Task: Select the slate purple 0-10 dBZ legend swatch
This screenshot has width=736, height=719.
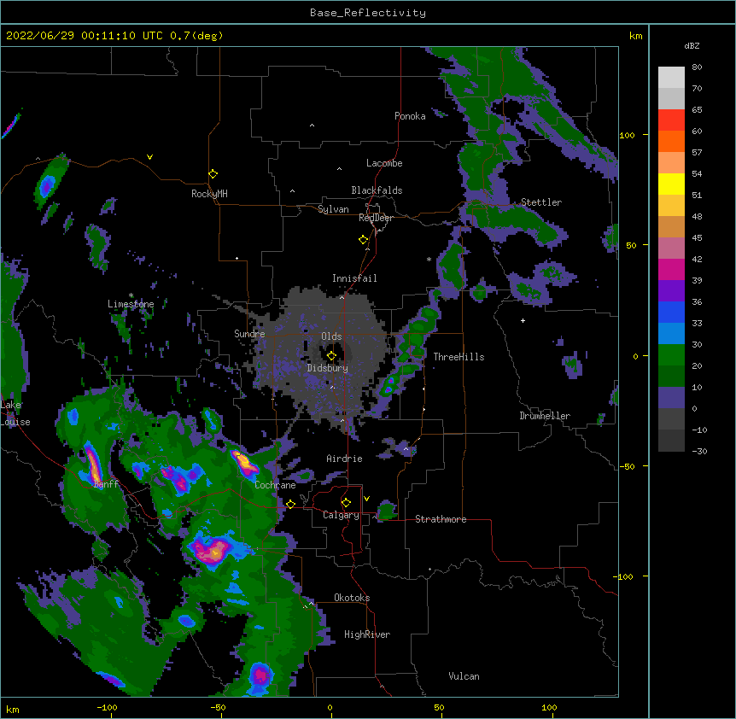Action: point(671,398)
